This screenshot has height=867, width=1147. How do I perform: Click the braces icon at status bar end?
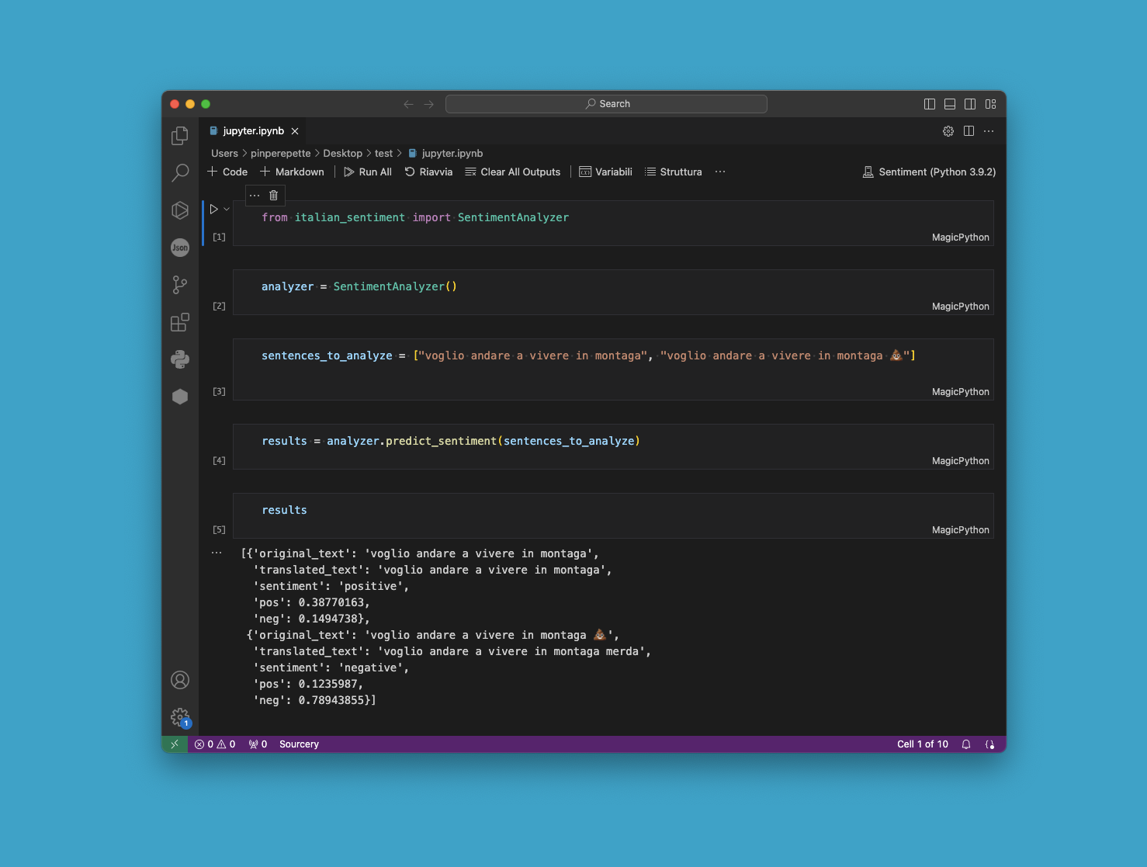990,744
